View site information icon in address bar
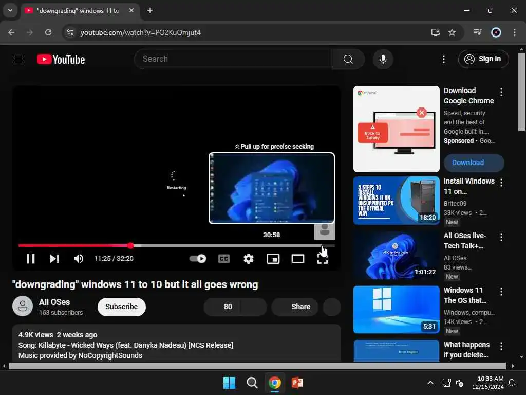This screenshot has width=526, height=395. click(70, 32)
